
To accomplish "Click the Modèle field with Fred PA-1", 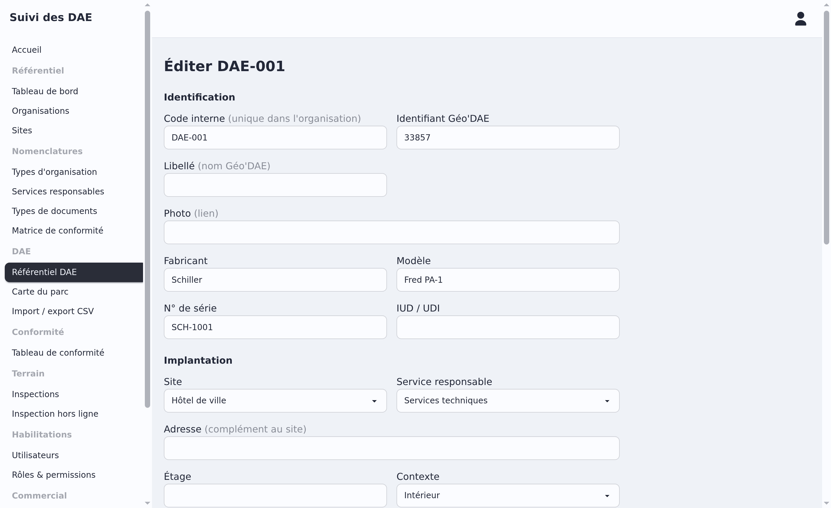I will pyautogui.click(x=508, y=280).
